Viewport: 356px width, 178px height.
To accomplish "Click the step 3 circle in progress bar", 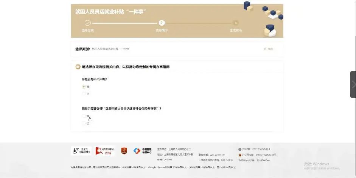I will (236, 23).
